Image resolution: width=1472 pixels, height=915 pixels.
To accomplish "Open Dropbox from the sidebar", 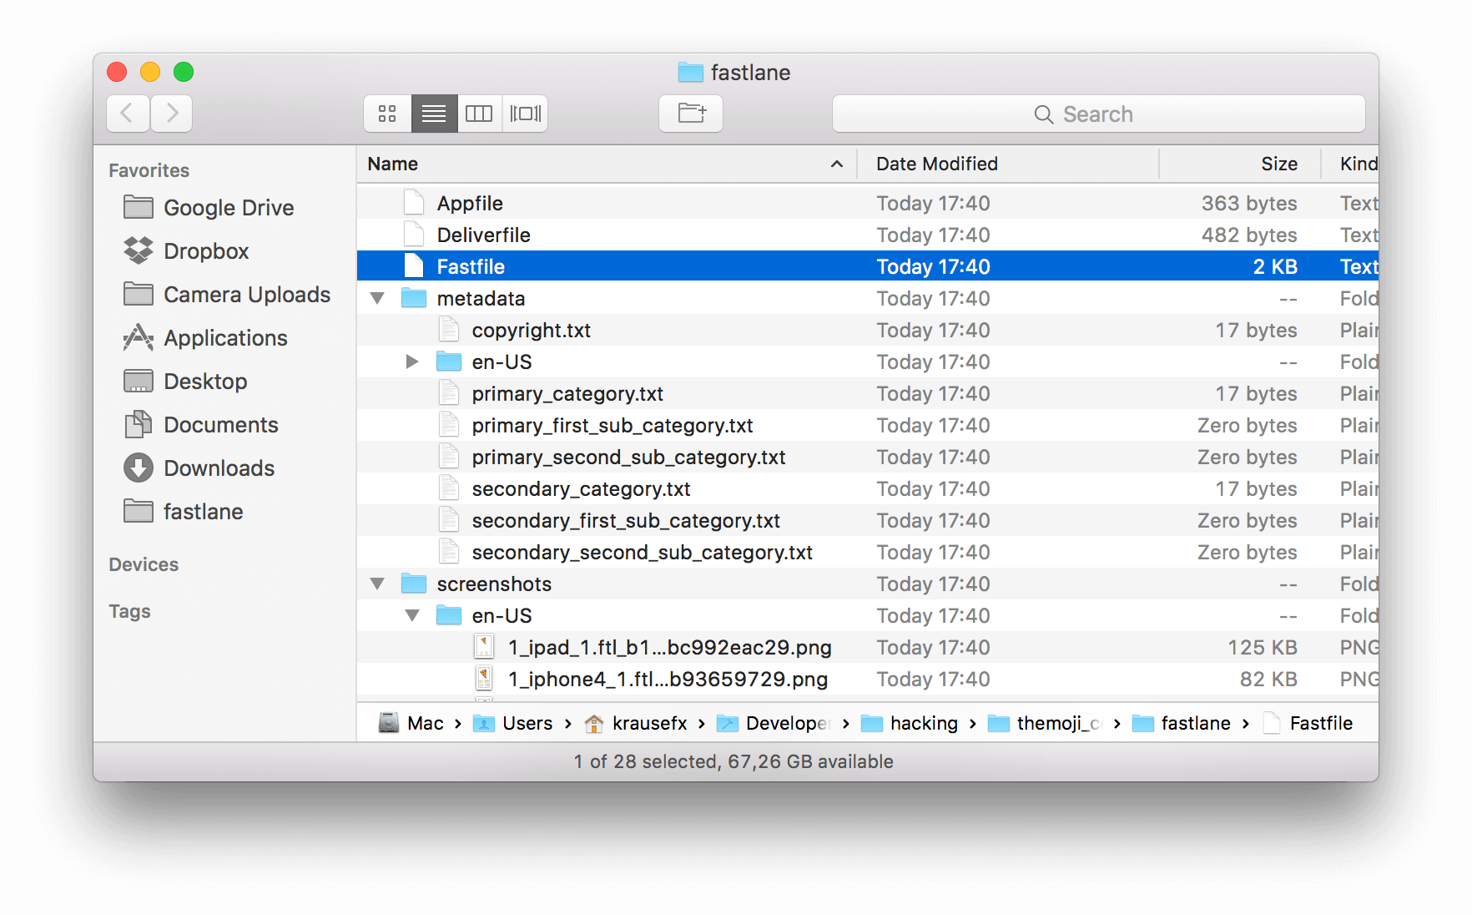I will [x=205, y=251].
